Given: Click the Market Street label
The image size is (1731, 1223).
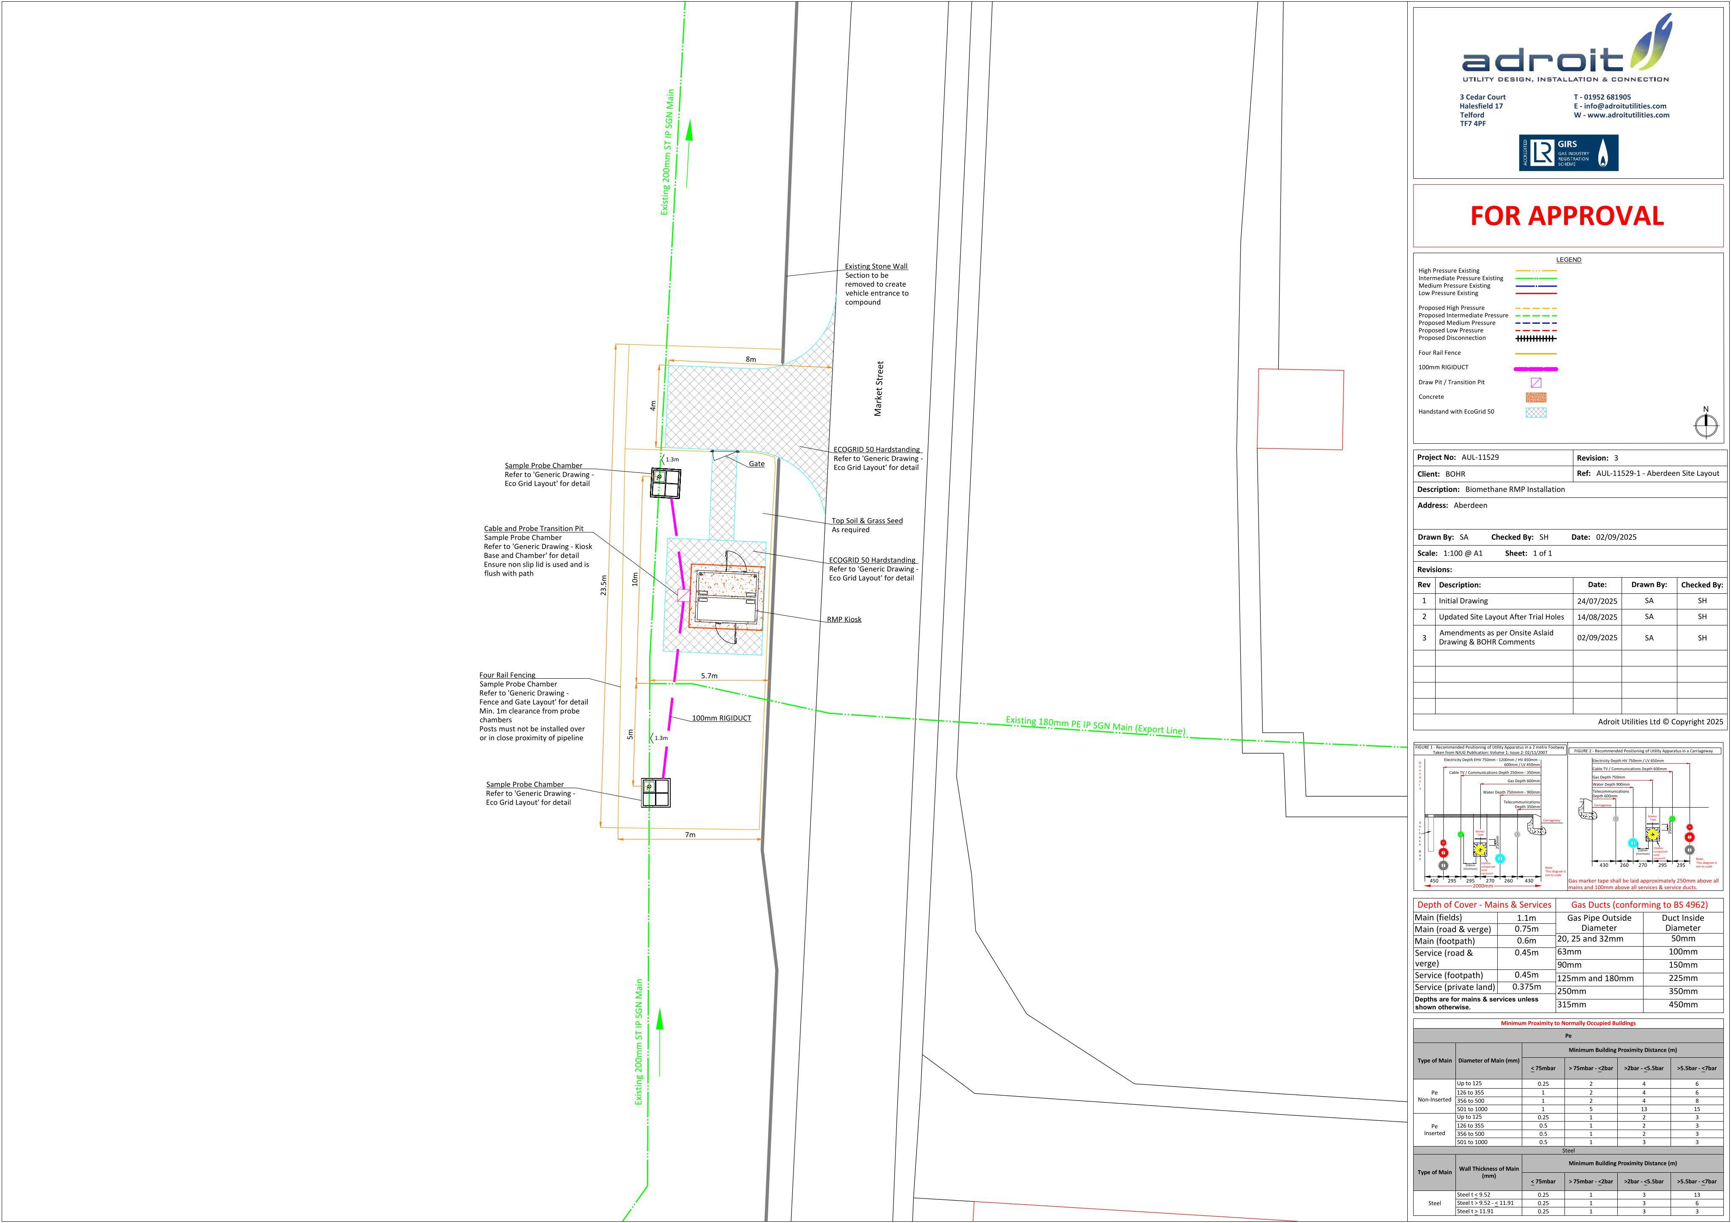Looking at the screenshot, I should coord(878,388).
